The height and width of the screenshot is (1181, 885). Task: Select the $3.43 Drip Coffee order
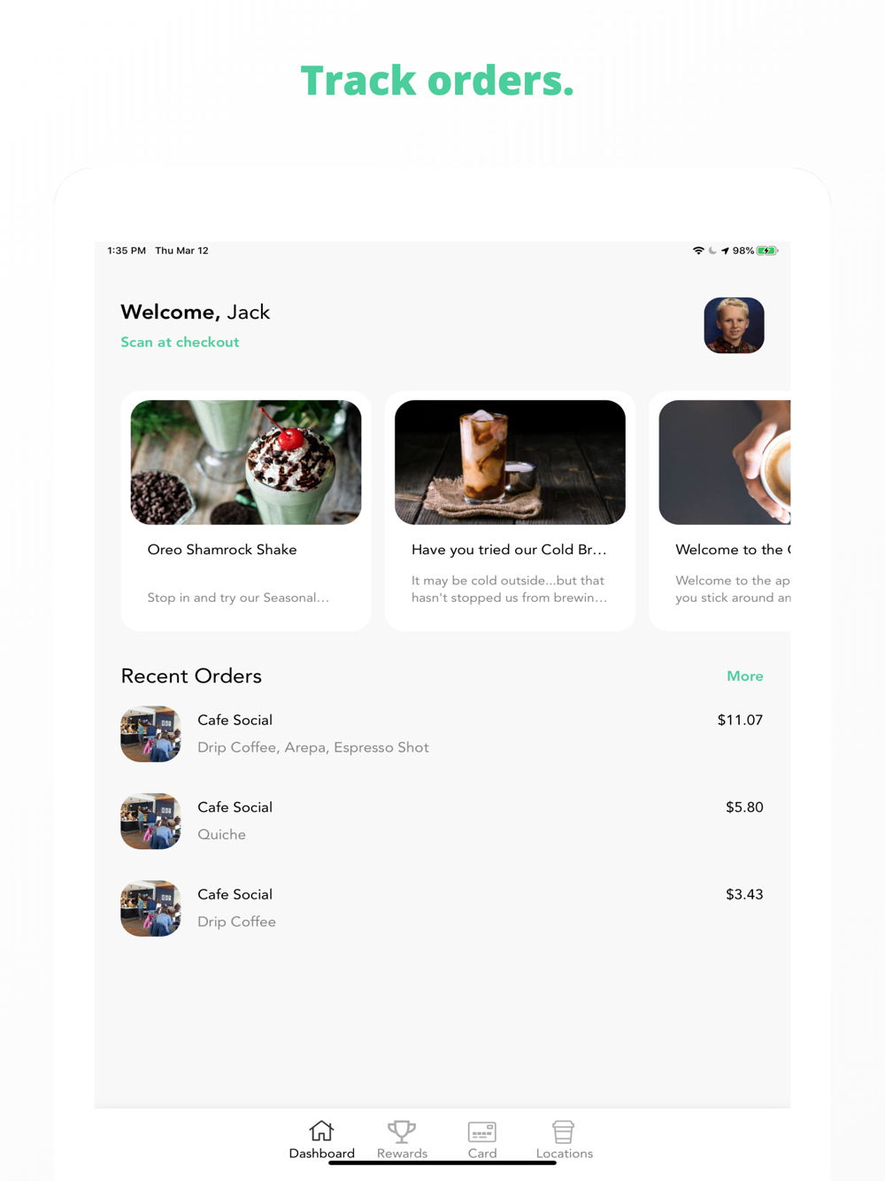click(442, 908)
